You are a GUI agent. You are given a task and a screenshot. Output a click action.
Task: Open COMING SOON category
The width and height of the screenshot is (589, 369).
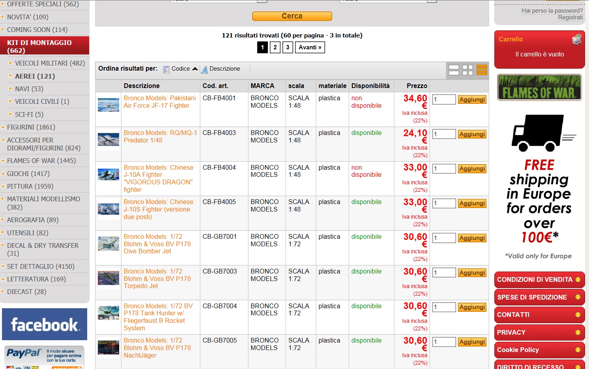[37, 30]
